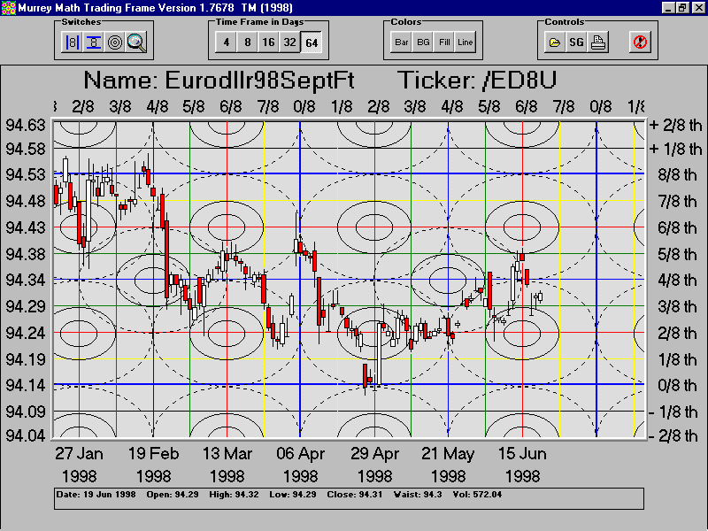The height and width of the screenshot is (531, 708).
Task: Toggle the vertical lines switch icon
Action: (73, 42)
